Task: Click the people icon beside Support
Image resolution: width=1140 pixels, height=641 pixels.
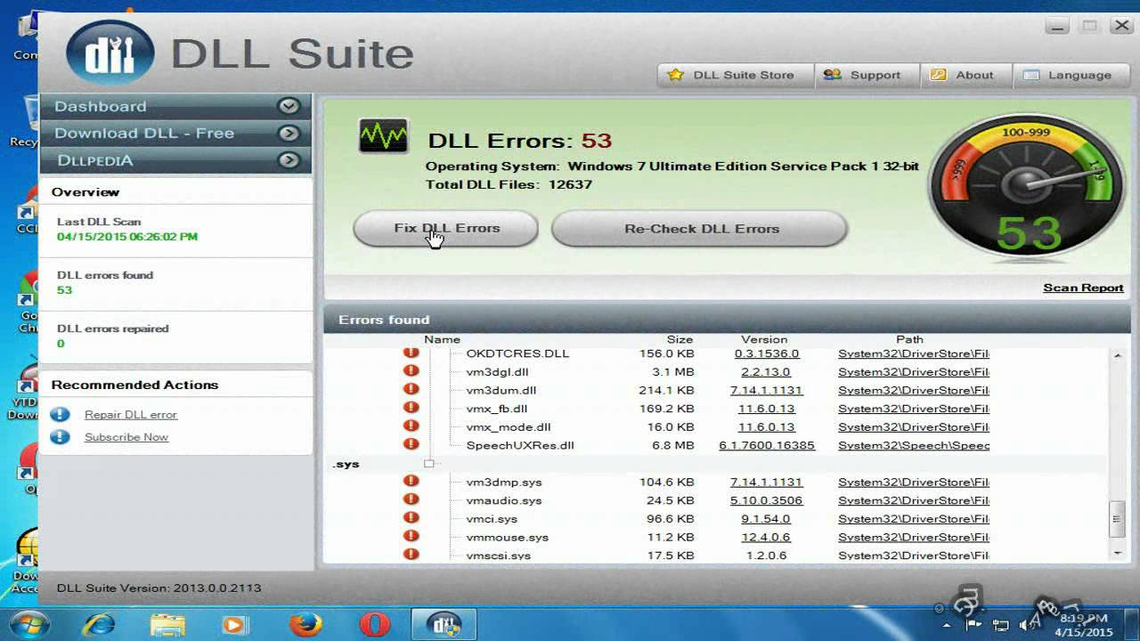Action: [x=832, y=75]
